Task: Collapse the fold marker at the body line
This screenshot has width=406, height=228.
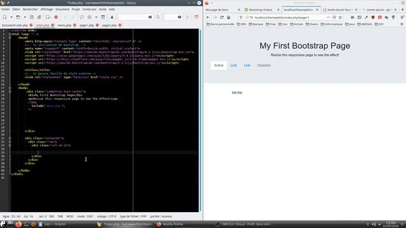Action: click(x=10, y=88)
